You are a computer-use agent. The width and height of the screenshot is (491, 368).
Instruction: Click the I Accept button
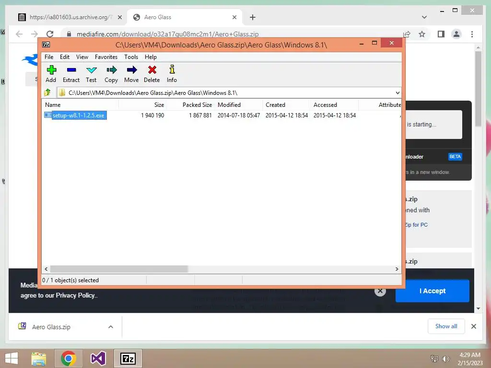tap(432, 291)
